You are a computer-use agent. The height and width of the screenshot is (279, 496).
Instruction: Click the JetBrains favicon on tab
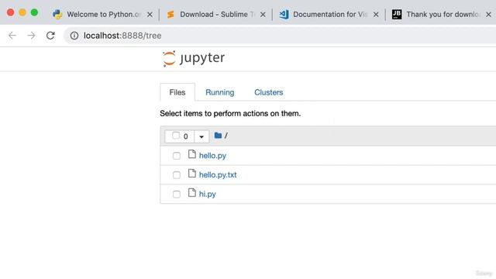point(397,14)
